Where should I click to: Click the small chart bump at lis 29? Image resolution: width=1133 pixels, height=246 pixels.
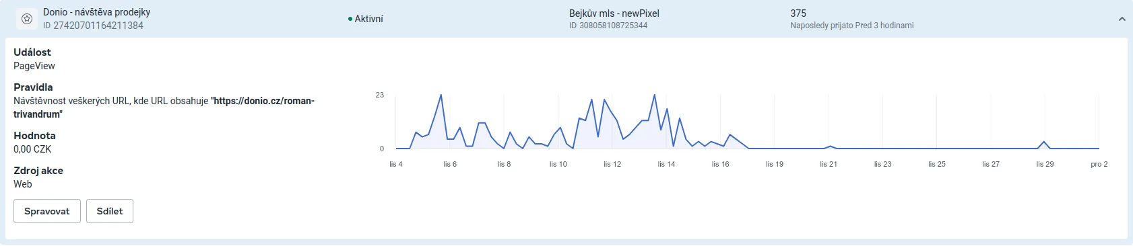tap(1044, 142)
